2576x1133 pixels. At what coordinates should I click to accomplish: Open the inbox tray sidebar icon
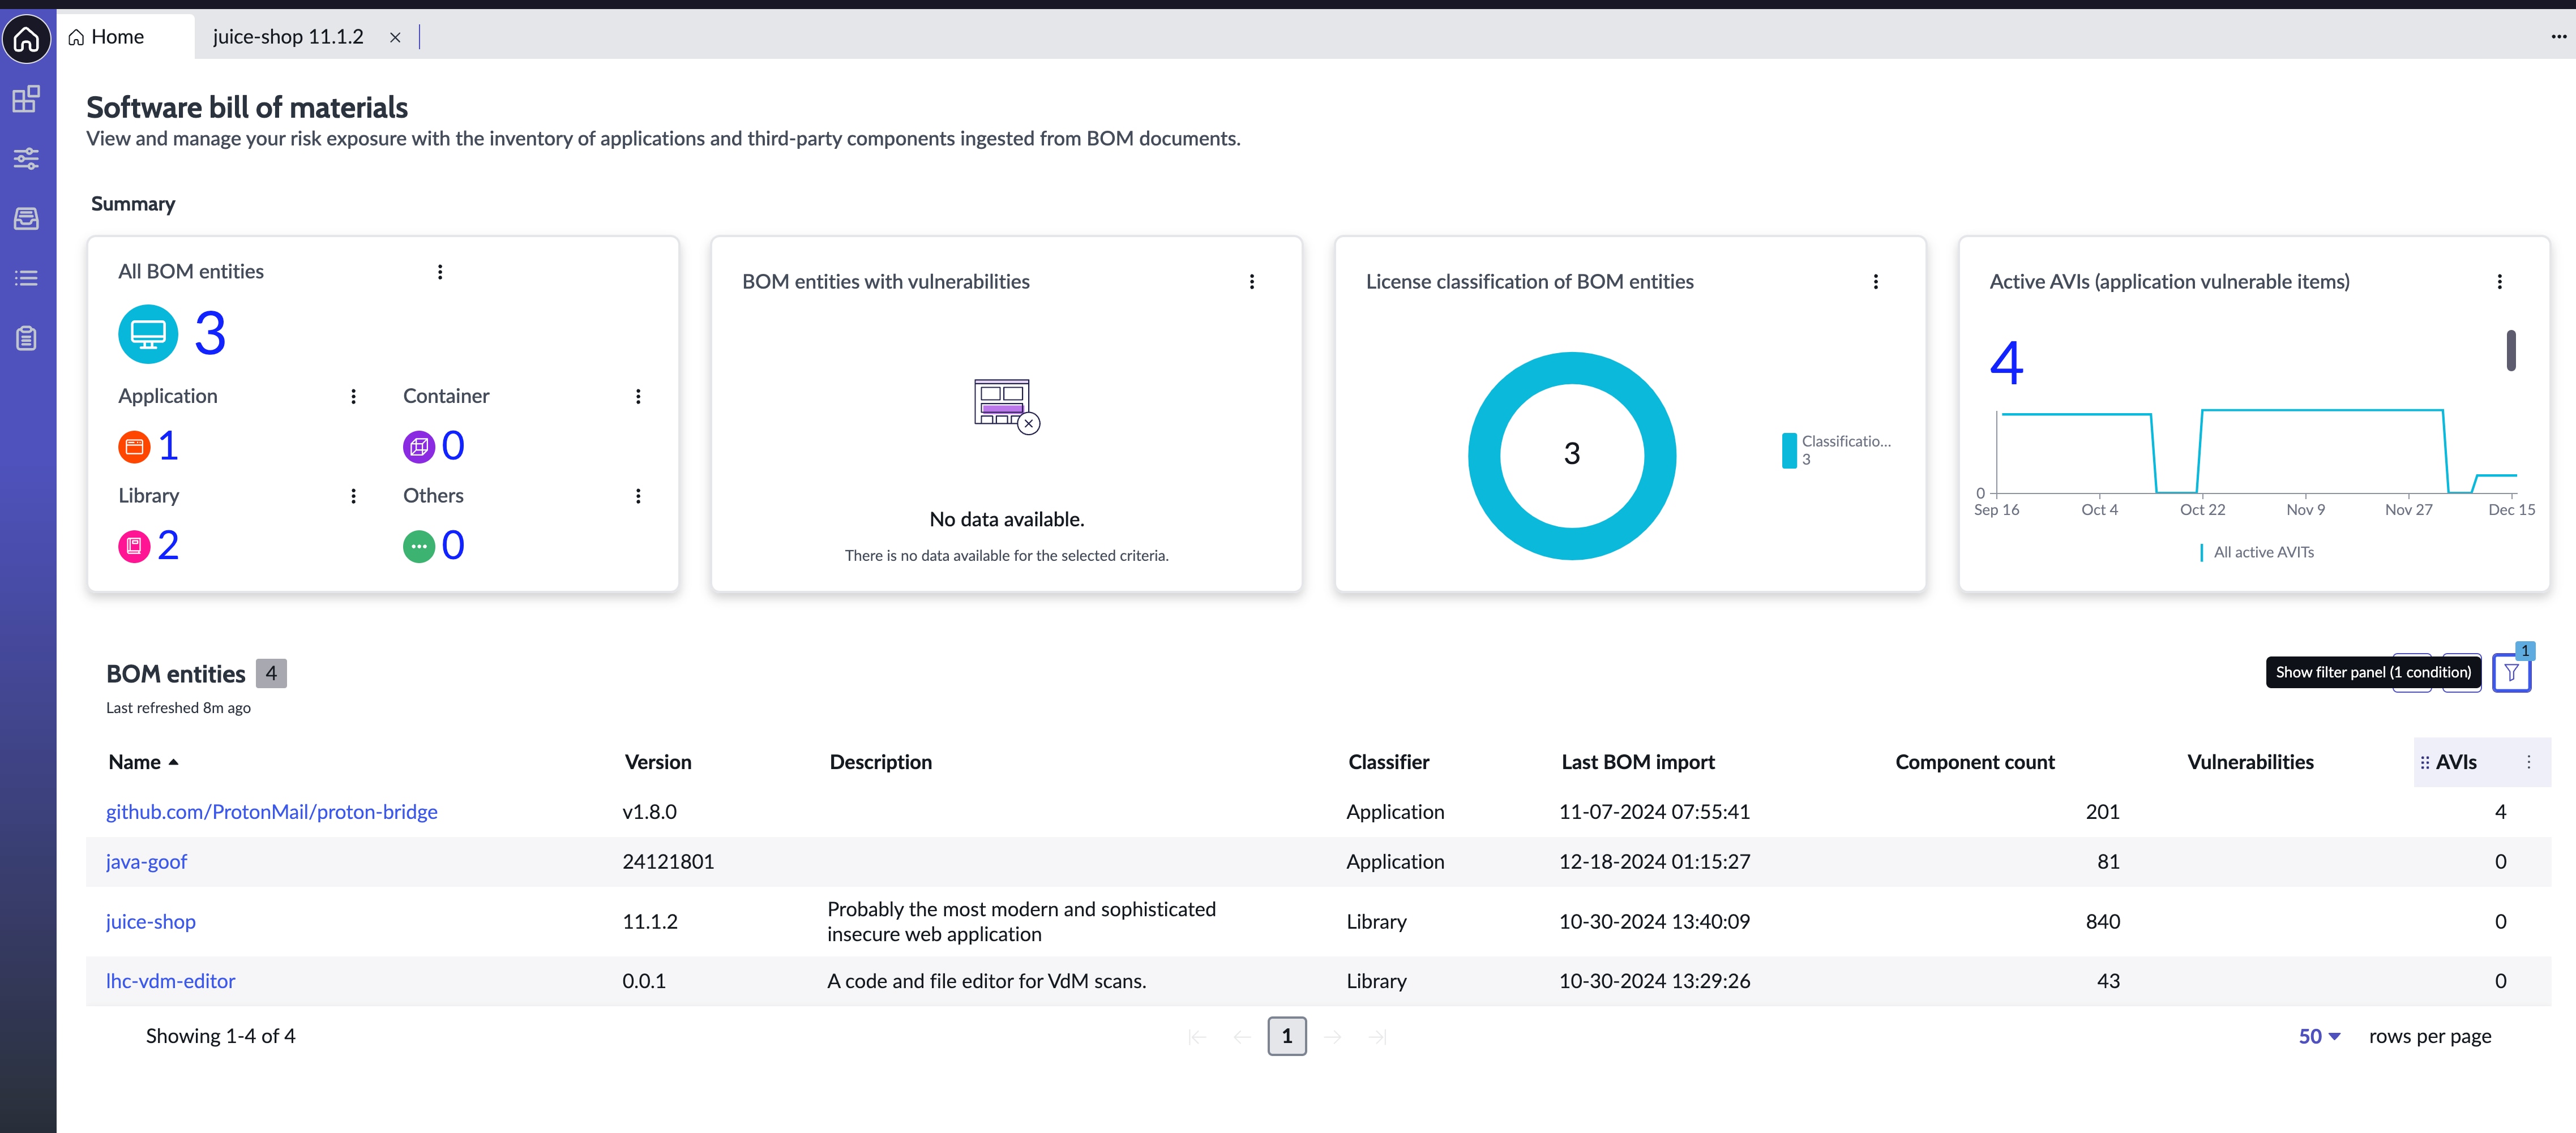27,218
